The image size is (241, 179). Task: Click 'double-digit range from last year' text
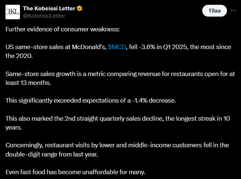(52, 154)
